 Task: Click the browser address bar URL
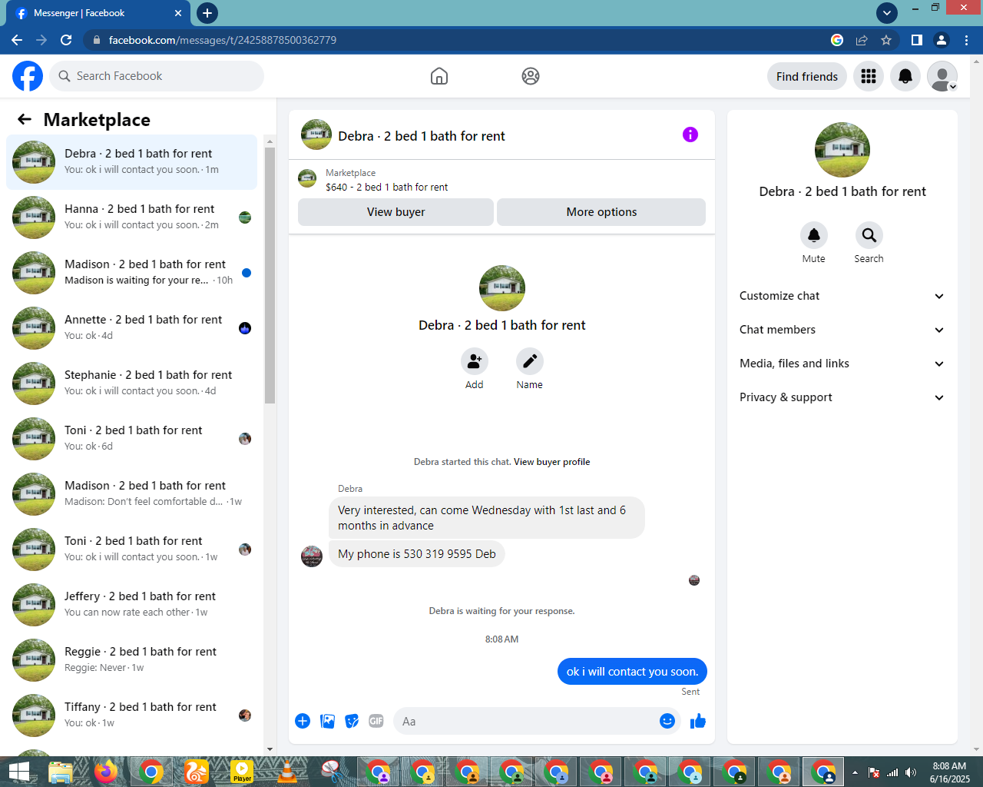coord(223,40)
